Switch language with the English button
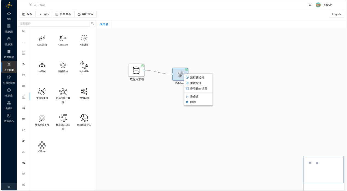Screen dimensions: 347x191 336,14
